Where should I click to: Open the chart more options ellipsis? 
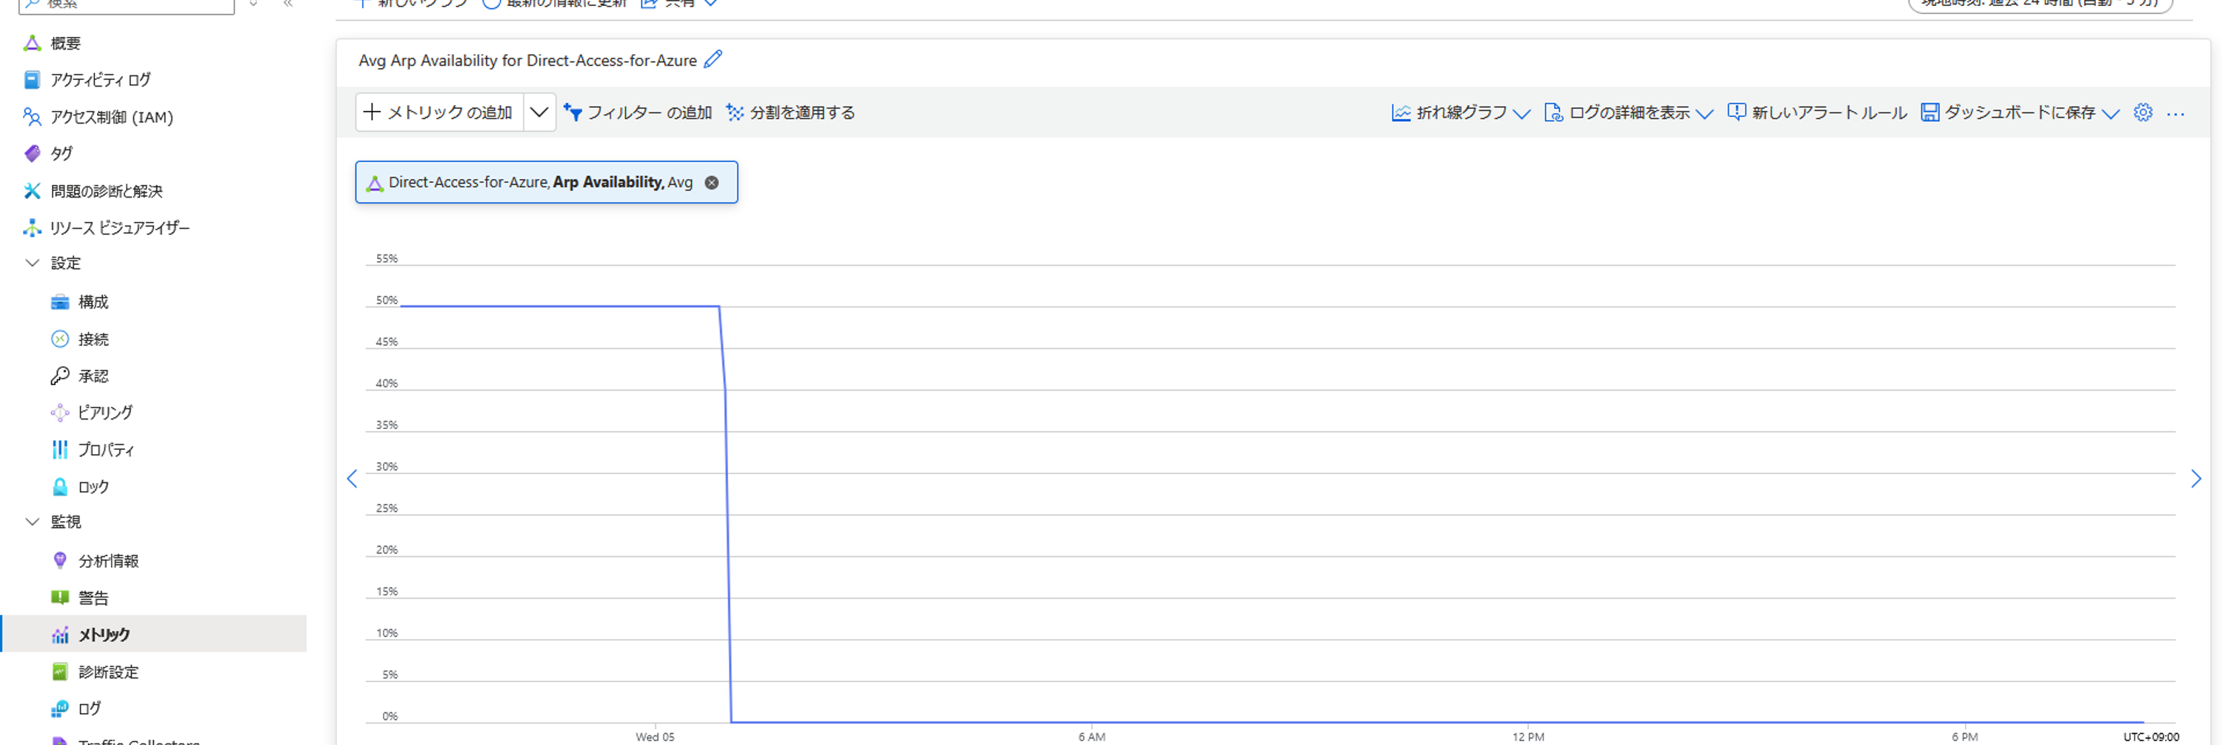pyautogui.click(x=2175, y=114)
